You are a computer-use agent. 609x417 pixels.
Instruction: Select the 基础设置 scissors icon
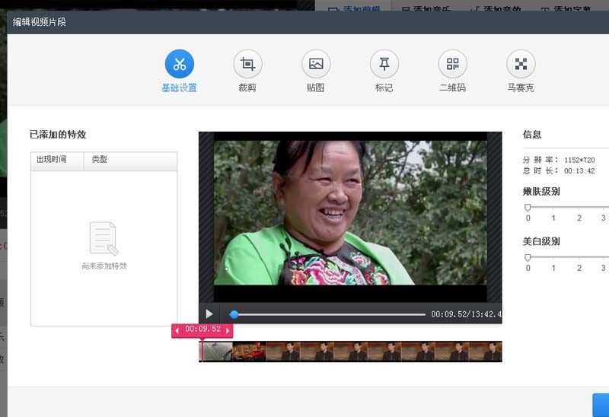(180, 64)
